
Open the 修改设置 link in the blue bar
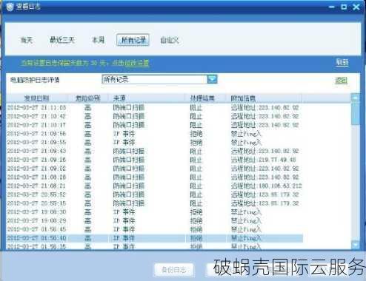tap(136, 63)
